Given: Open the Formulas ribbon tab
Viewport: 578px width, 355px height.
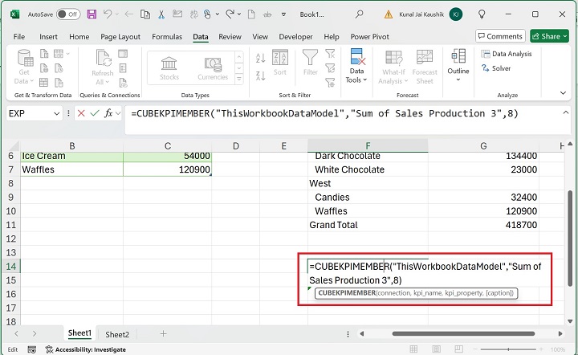Looking at the screenshot, I should point(166,36).
